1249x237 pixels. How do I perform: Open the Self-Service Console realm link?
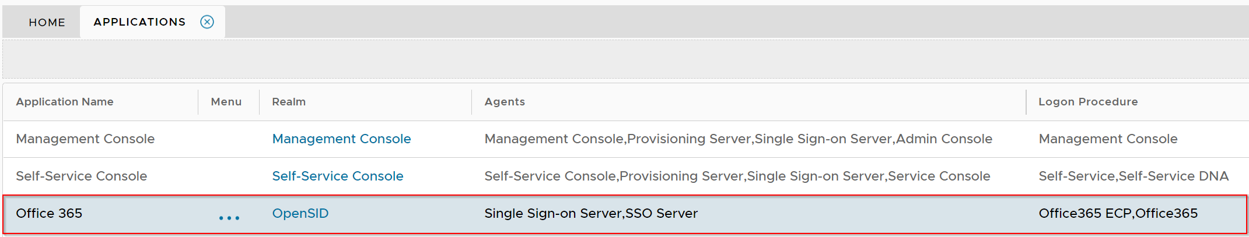(337, 176)
